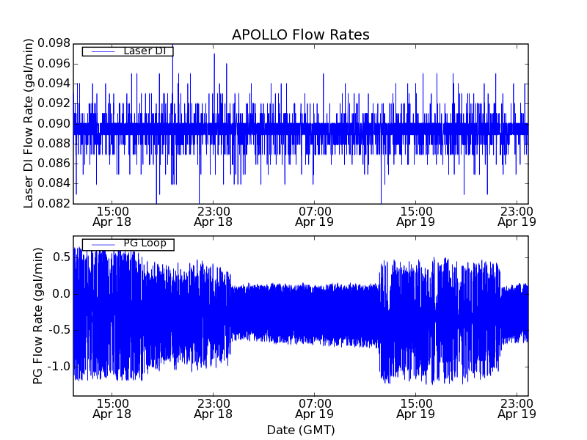Click "15:00 Apr 18" tick under PG Loop plot
The image size is (587, 440).
pos(112,408)
